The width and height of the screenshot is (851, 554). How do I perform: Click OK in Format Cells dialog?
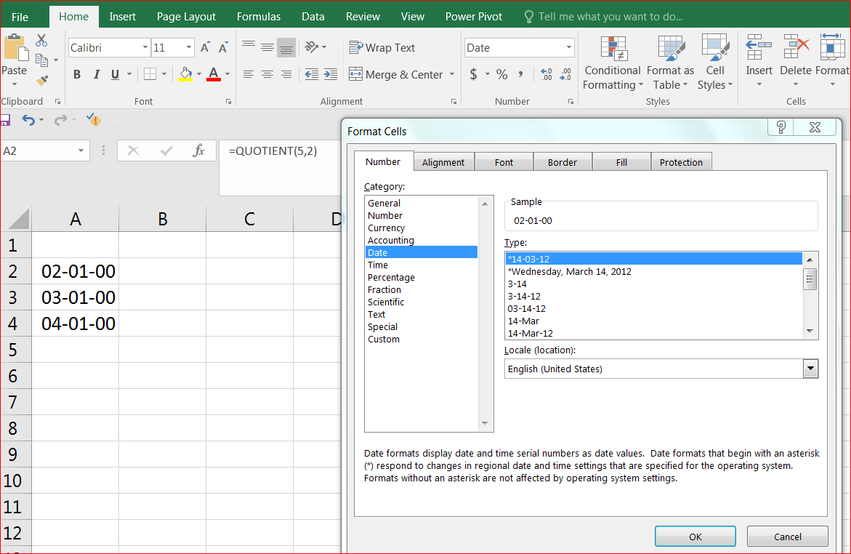(695, 537)
